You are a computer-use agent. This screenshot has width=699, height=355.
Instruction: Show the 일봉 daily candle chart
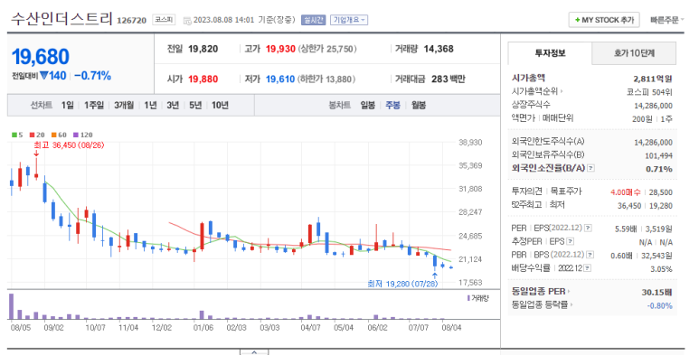[368, 105]
